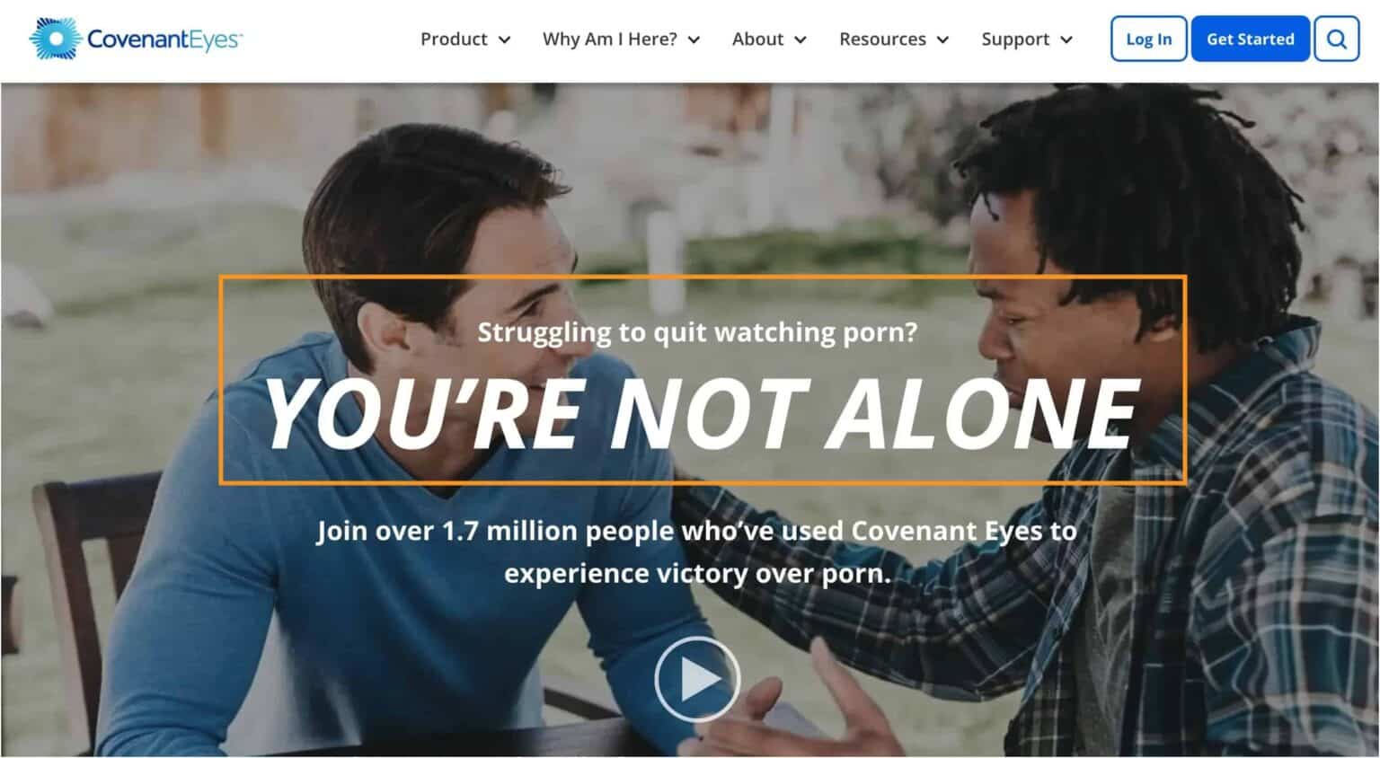The image size is (1380, 758).
Task: Expand the Resources menu chevron
Action: 942,40
